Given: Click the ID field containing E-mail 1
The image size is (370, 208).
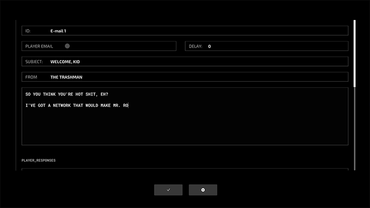Looking at the screenshot, I should [x=185, y=31].
